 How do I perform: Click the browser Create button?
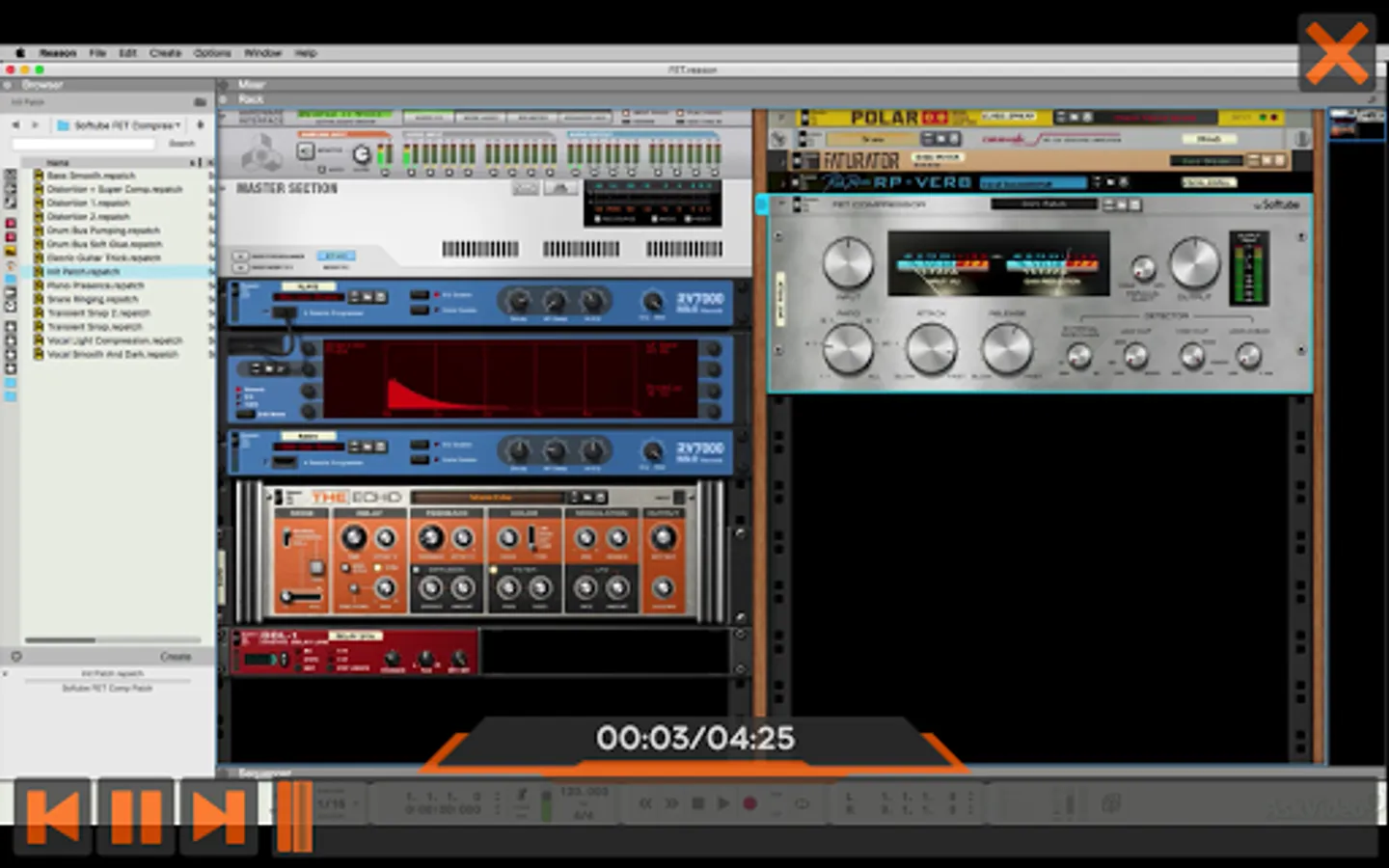(176, 657)
